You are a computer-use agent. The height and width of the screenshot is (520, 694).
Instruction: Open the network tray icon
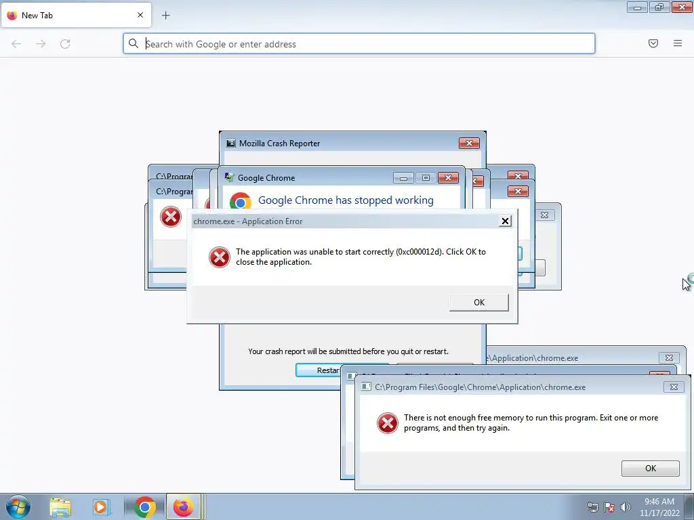coord(592,507)
